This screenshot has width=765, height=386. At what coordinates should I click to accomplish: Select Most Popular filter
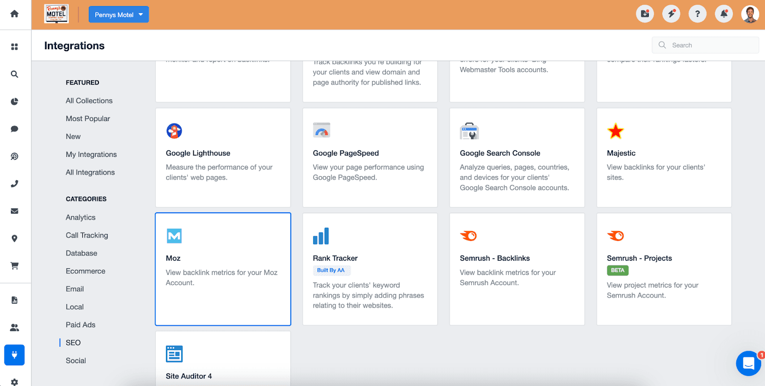pos(88,119)
